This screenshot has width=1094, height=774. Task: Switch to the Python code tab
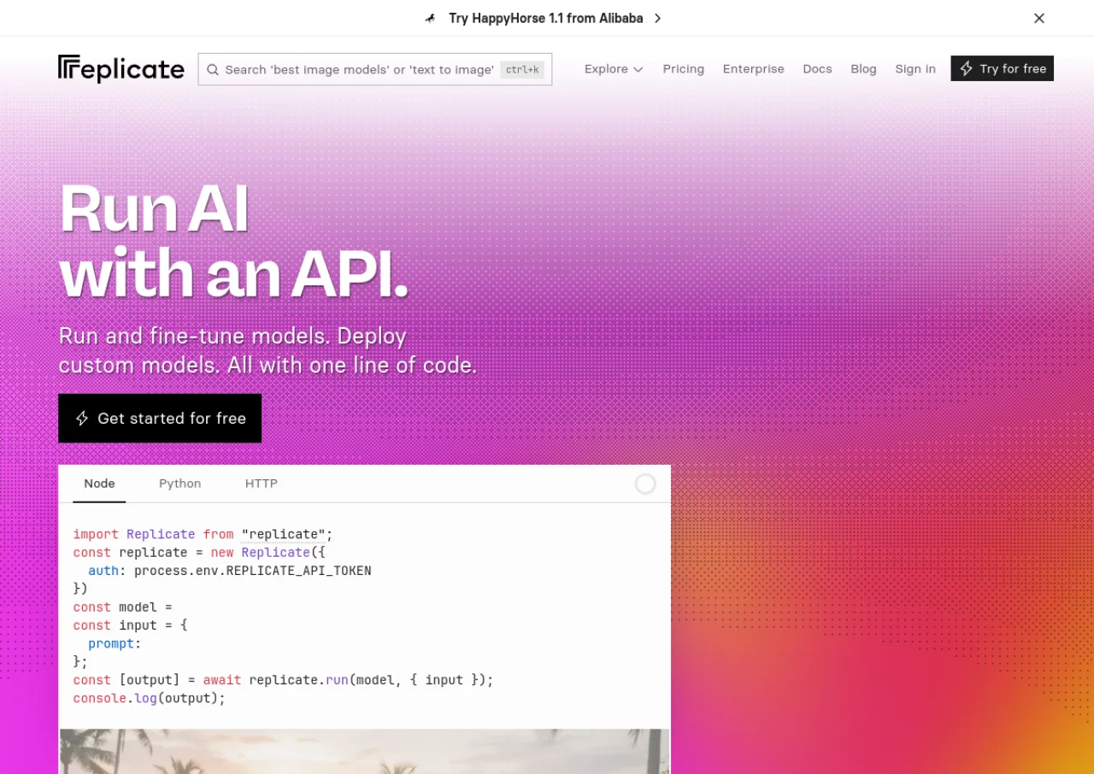click(x=179, y=484)
